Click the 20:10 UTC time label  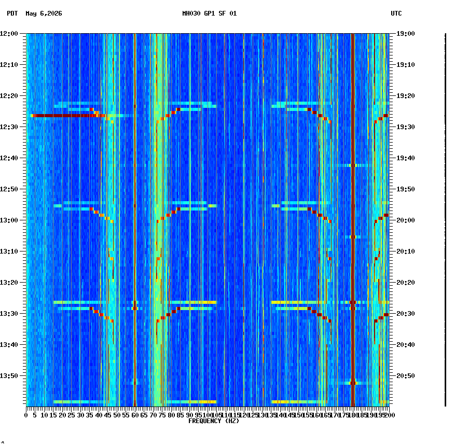(406, 251)
